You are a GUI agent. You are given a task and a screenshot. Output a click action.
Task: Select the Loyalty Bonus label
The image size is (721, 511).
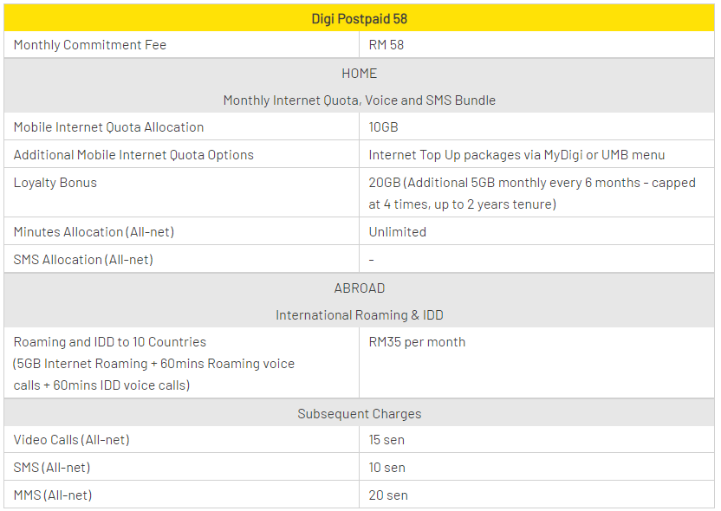point(55,183)
